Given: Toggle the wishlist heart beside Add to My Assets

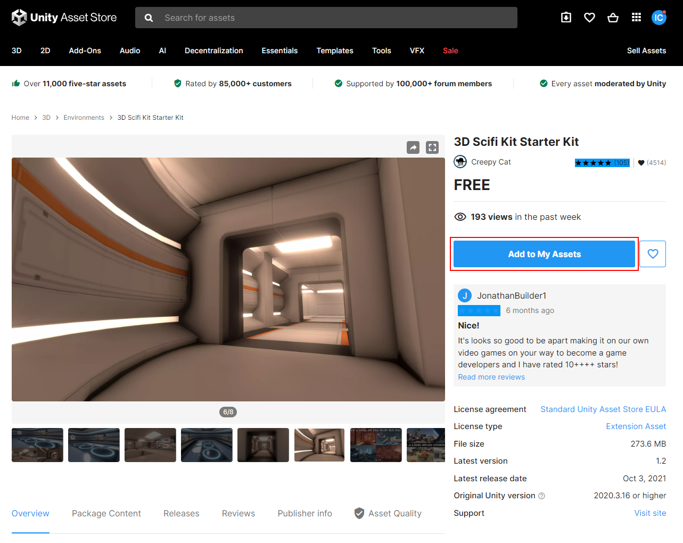Looking at the screenshot, I should pos(653,254).
